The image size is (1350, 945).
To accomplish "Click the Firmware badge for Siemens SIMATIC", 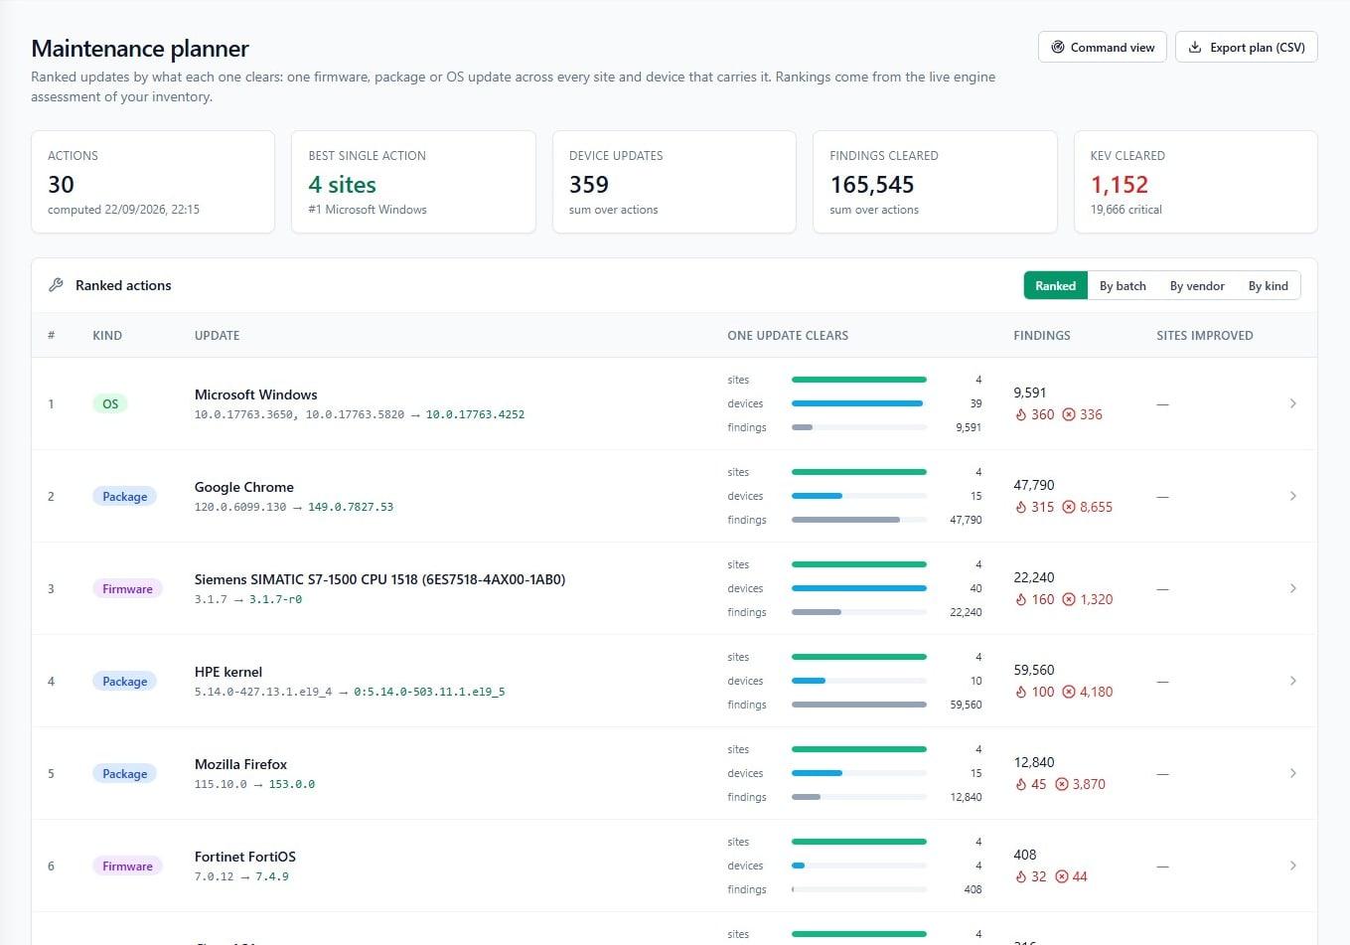I will [127, 588].
